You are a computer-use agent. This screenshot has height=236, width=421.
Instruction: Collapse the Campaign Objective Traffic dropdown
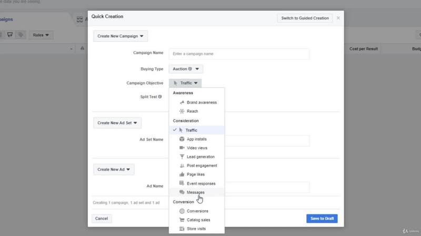coord(185,83)
